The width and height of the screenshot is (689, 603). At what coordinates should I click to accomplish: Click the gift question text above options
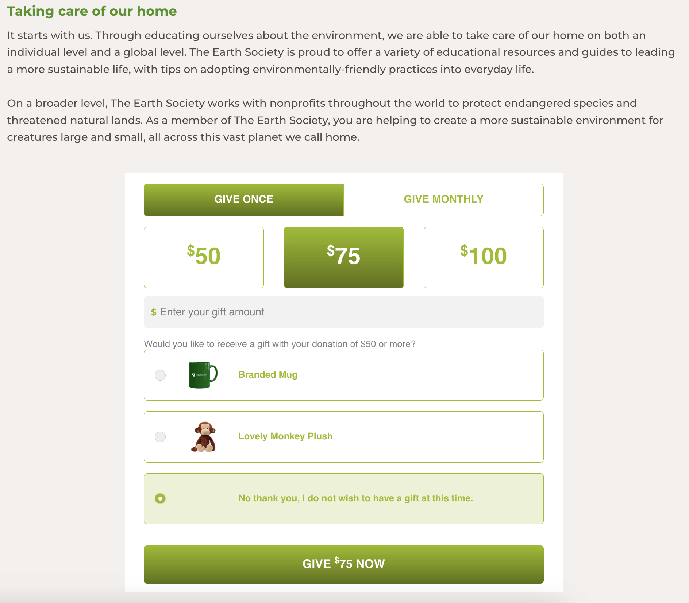pyautogui.click(x=280, y=344)
